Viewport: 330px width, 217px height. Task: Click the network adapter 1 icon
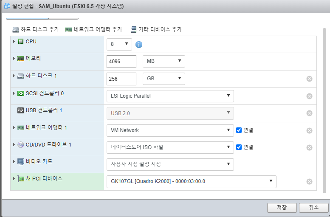click(21, 127)
